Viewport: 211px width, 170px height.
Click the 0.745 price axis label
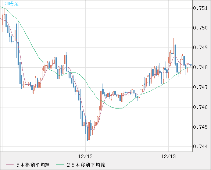coord(200,127)
